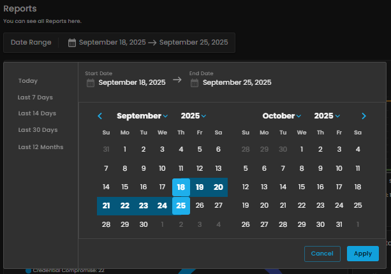Click the Start Date calendar icon
Viewport: 391px width, 274px height.
coord(91,82)
